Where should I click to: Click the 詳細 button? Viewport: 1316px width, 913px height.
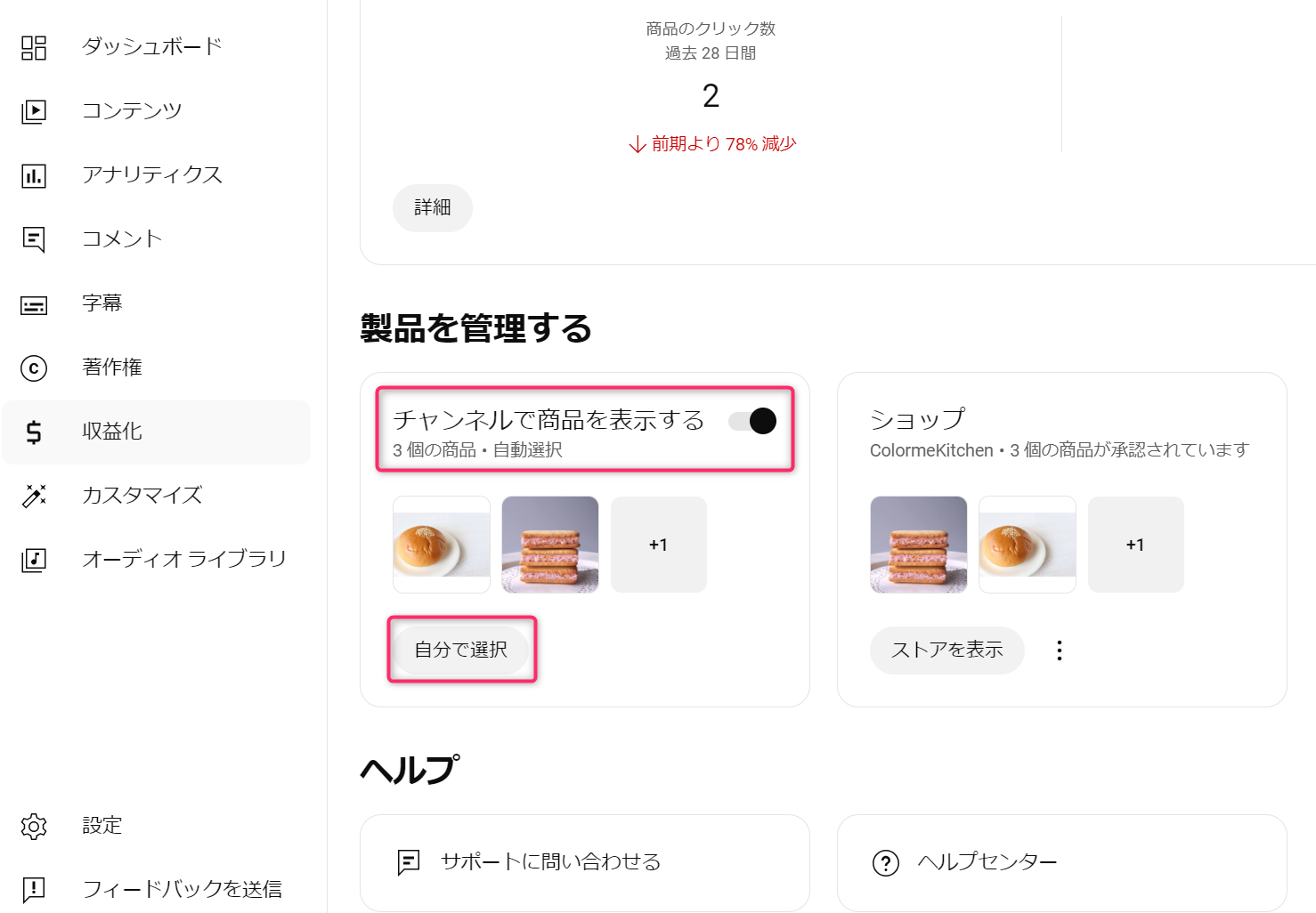[x=433, y=207]
